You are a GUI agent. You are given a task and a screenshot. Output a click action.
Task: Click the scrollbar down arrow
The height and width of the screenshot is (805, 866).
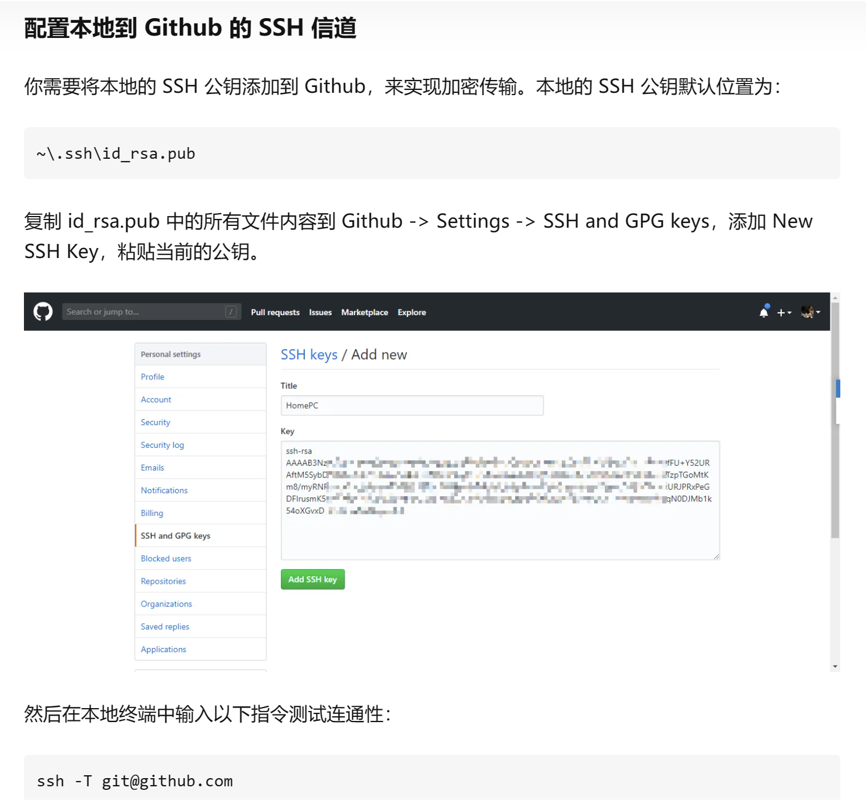point(835,666)
